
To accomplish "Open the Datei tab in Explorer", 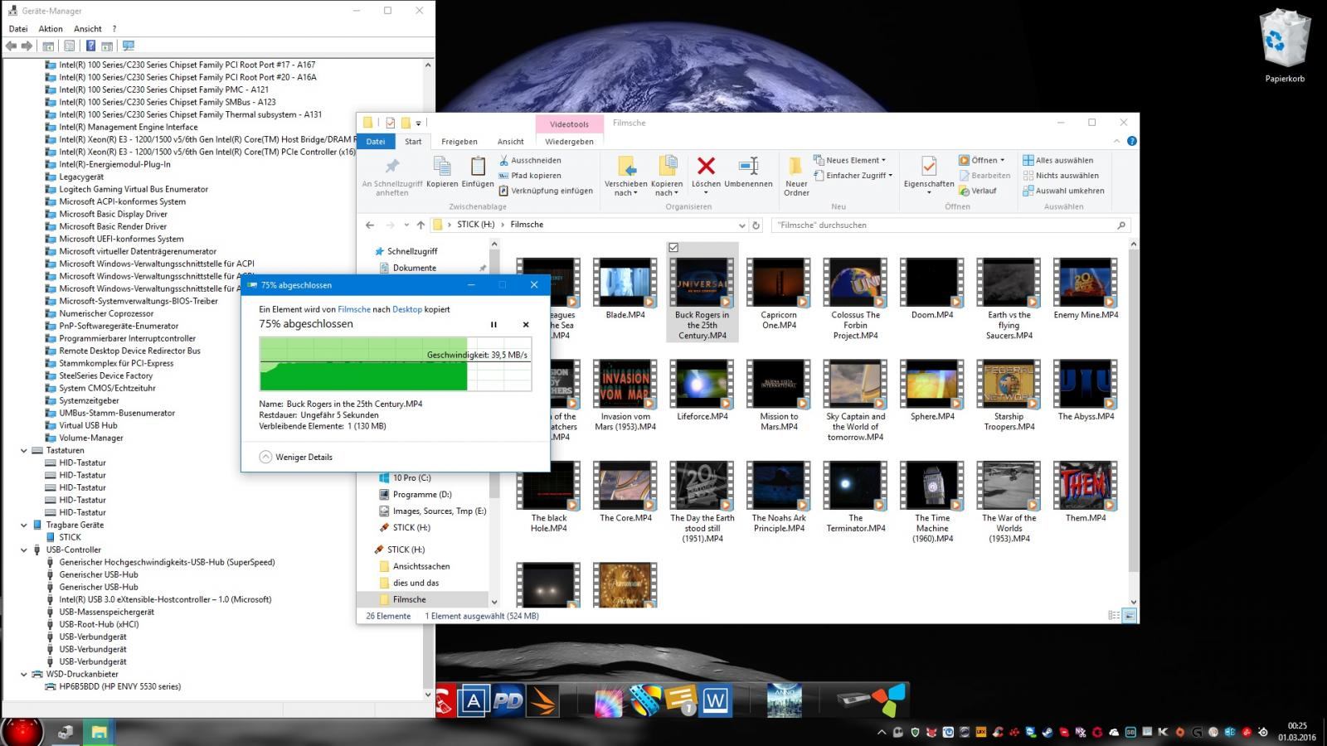I will 376,141.
